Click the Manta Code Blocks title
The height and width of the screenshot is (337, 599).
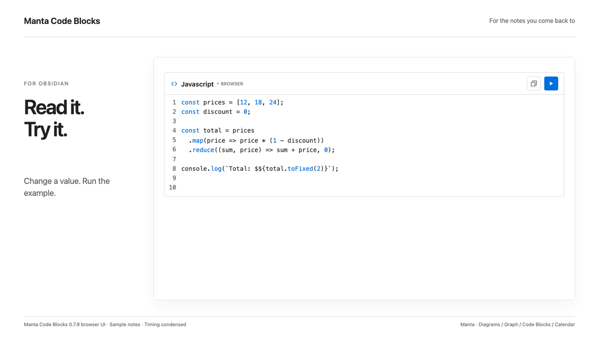click(62, 21)
